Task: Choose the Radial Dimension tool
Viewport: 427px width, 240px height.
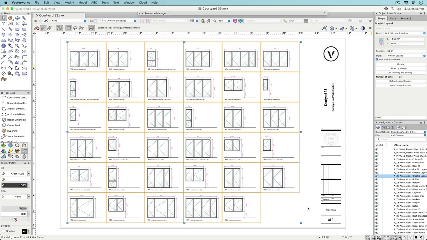Action: [16, 120]
